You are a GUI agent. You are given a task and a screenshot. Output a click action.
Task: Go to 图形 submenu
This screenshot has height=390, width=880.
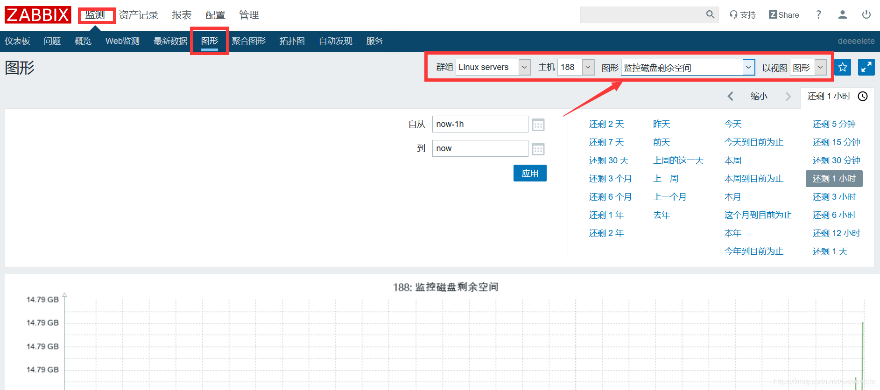[210, 41]
